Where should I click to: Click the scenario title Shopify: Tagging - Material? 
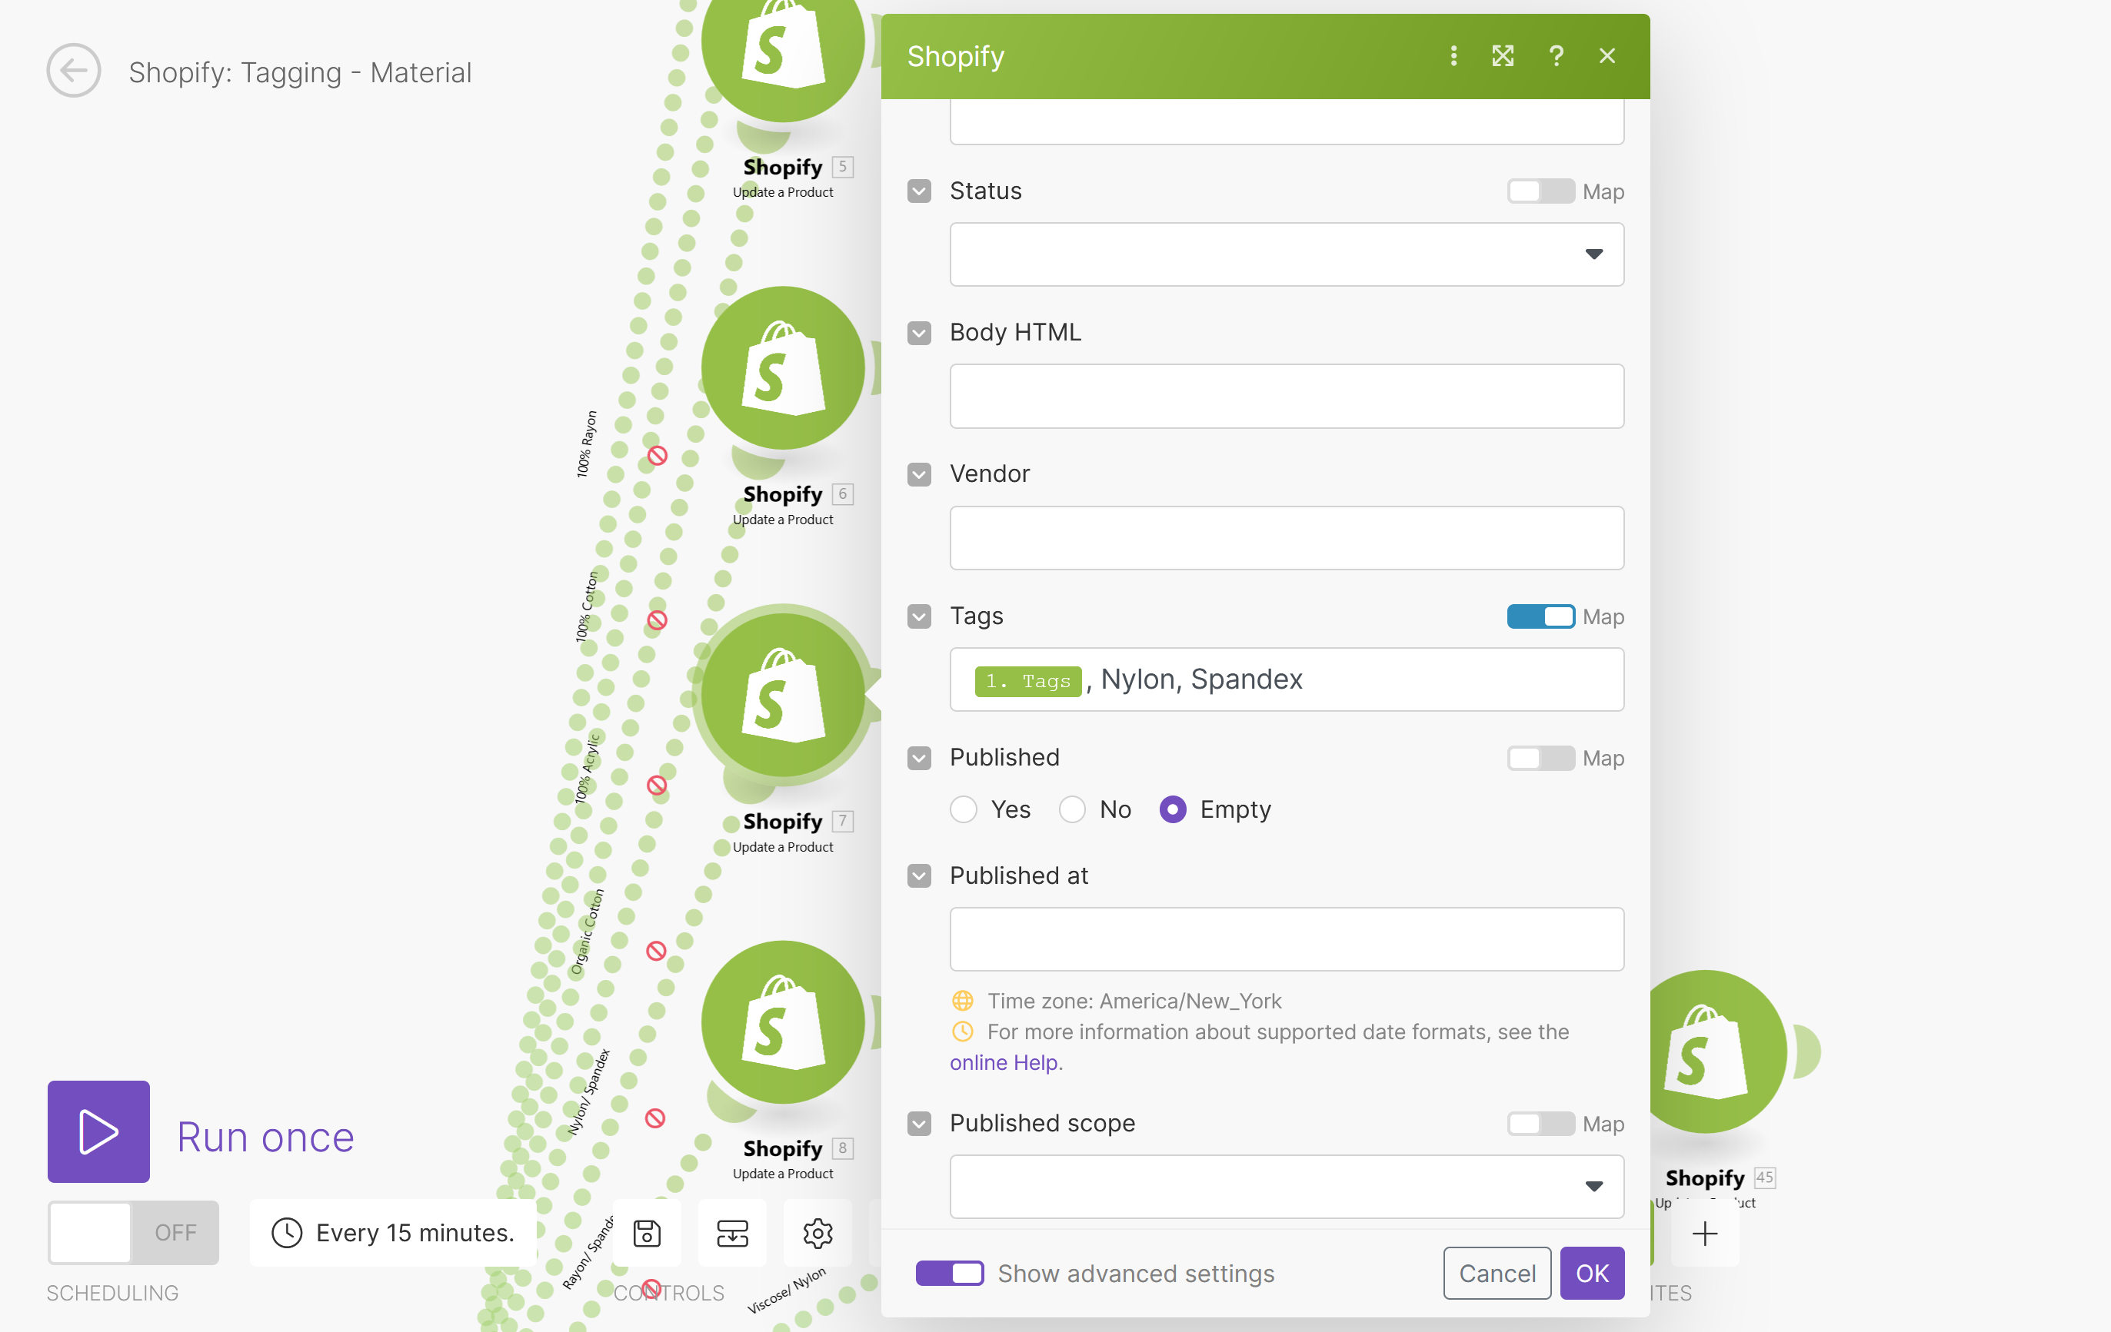pos(300,73)
